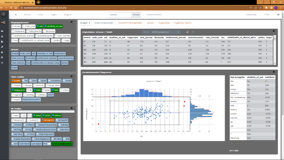Viewport: 284px width, 160px height.
Task: Click the lock icon in left sidebar
Action: tap(3, 52)
